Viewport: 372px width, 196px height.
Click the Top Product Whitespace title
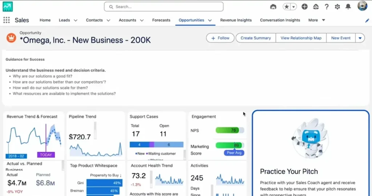point(94,166)
